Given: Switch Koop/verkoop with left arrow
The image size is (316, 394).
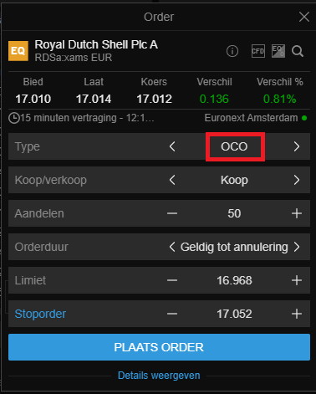Looking at the screenshot, I should (x=172, y=180).
